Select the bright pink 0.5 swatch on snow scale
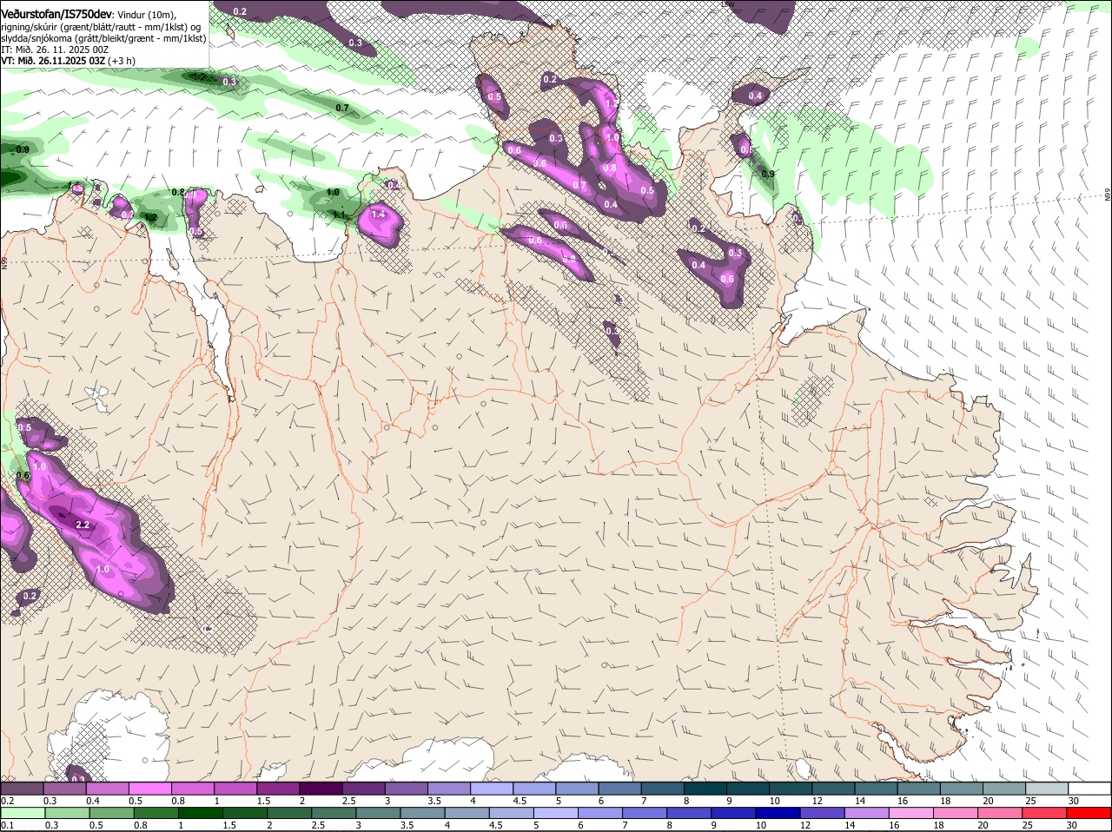1112x832 pixels. [150, 789]
